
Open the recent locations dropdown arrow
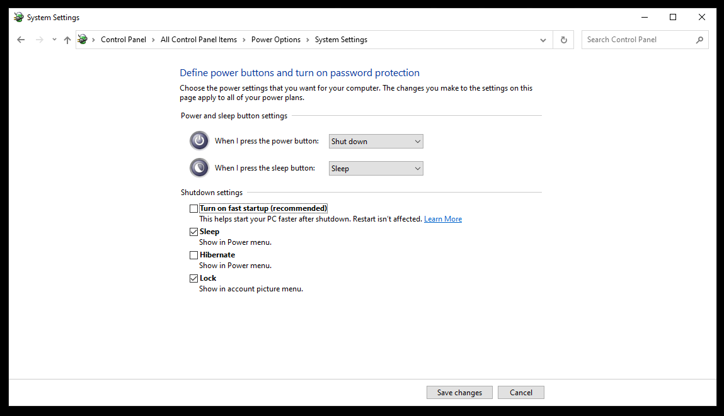point(54,40)
